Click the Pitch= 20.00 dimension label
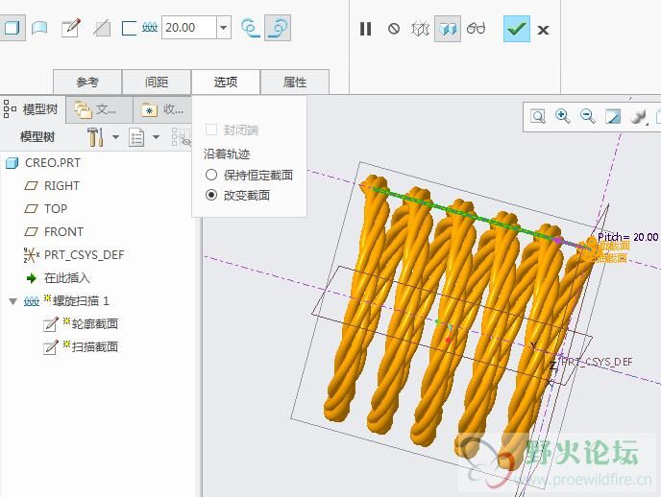 pyautogui.click(x=627, y=237)
